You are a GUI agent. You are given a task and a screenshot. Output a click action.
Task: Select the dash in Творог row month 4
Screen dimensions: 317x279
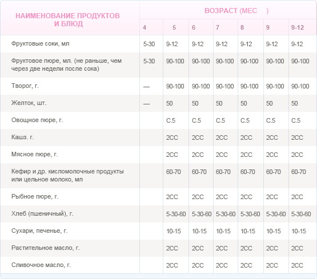click(x=146, y=87)
